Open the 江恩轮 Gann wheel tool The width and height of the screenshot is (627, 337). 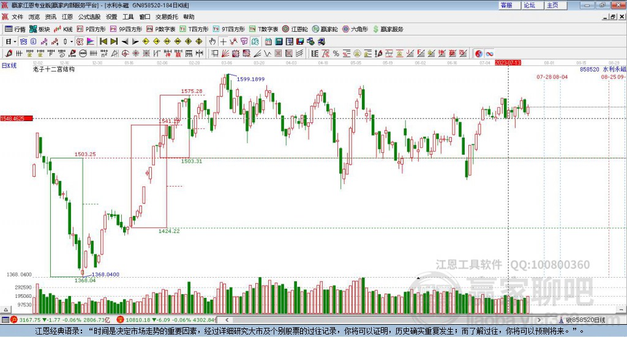295,29
